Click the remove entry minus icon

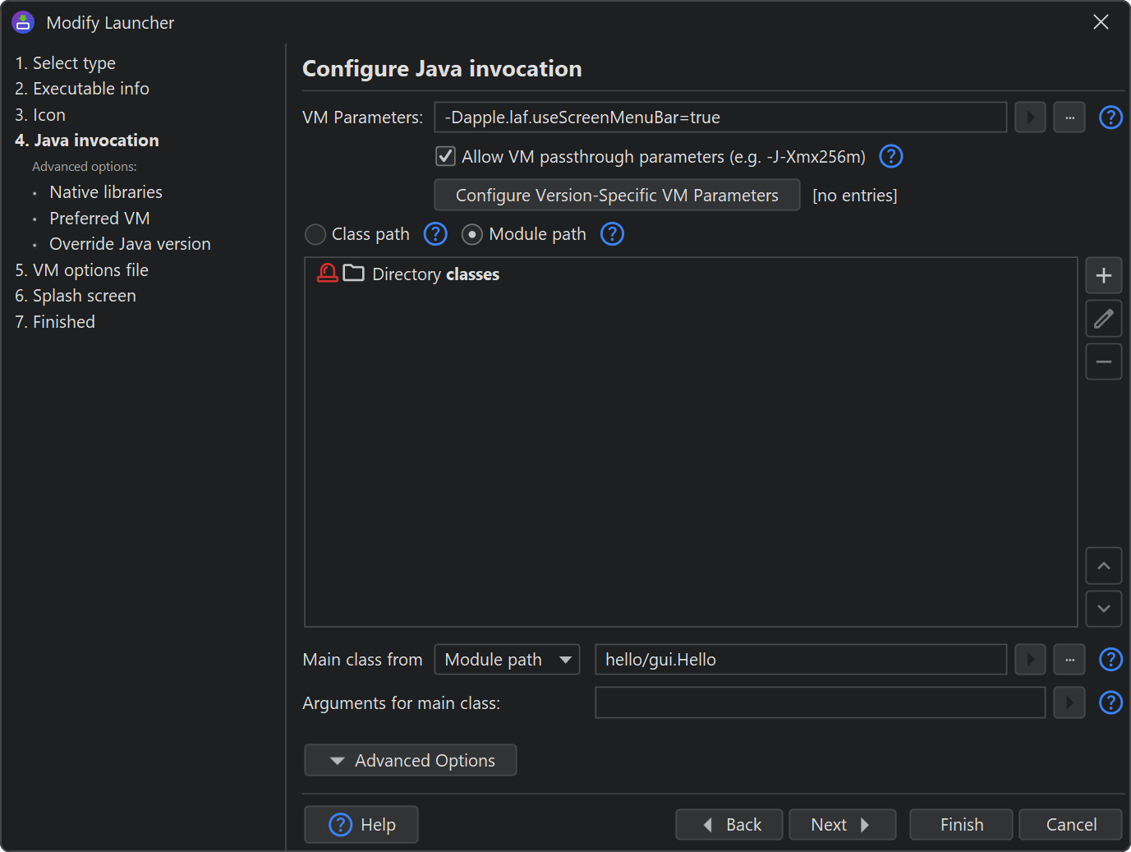(x=1103, y=362)
